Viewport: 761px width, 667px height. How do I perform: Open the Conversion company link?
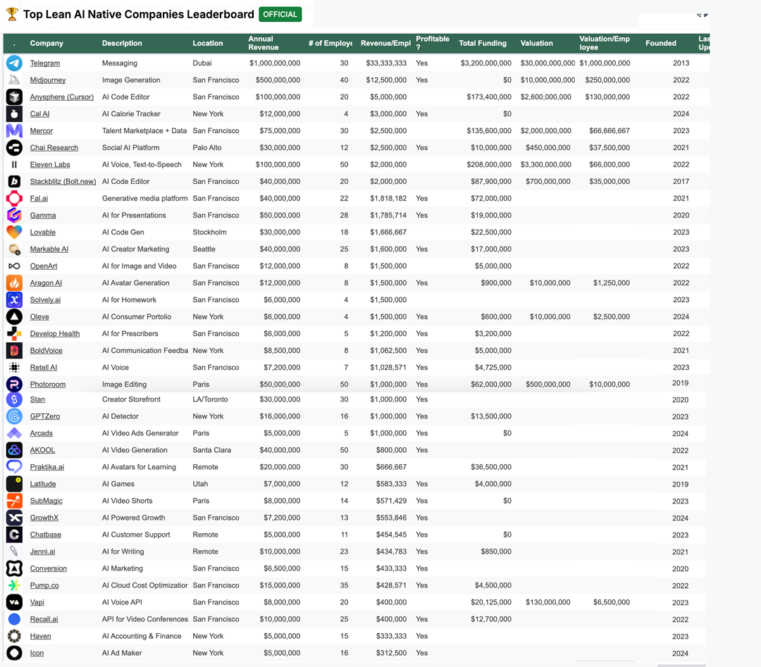49,568
